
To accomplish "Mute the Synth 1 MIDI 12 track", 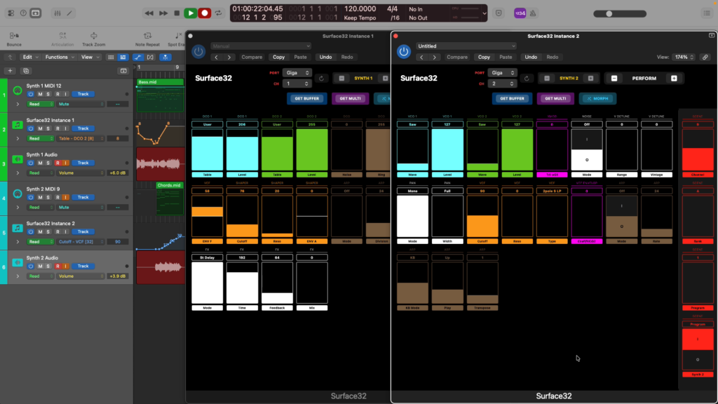I will pyautogui.click(x=40, y=94).
